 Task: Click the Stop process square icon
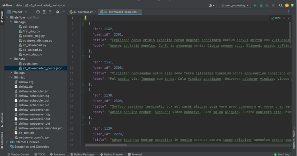point(273,5)
